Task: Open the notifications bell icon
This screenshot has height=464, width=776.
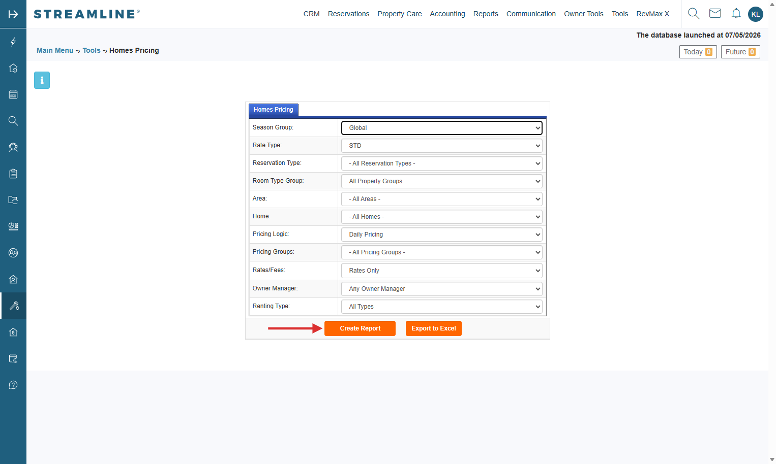Action: (x=736, y=14)
